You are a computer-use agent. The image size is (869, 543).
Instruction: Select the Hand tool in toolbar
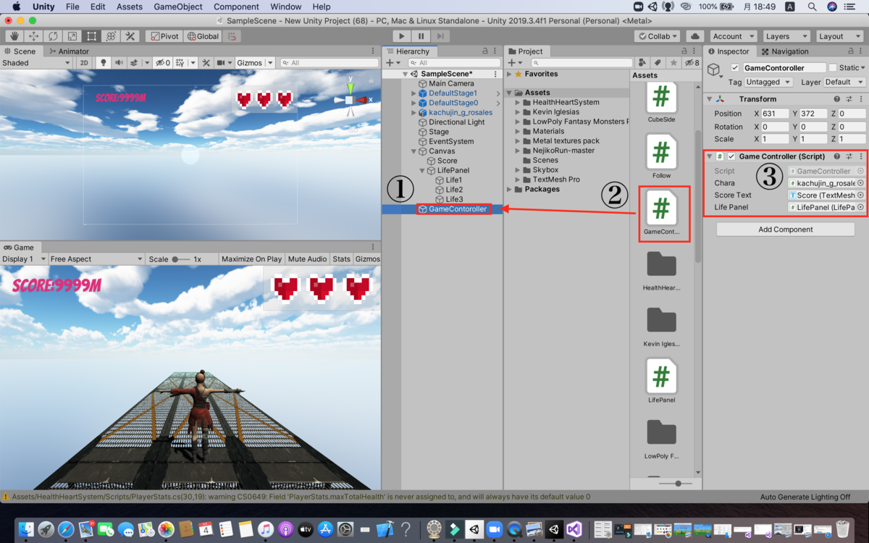[14, 36]
